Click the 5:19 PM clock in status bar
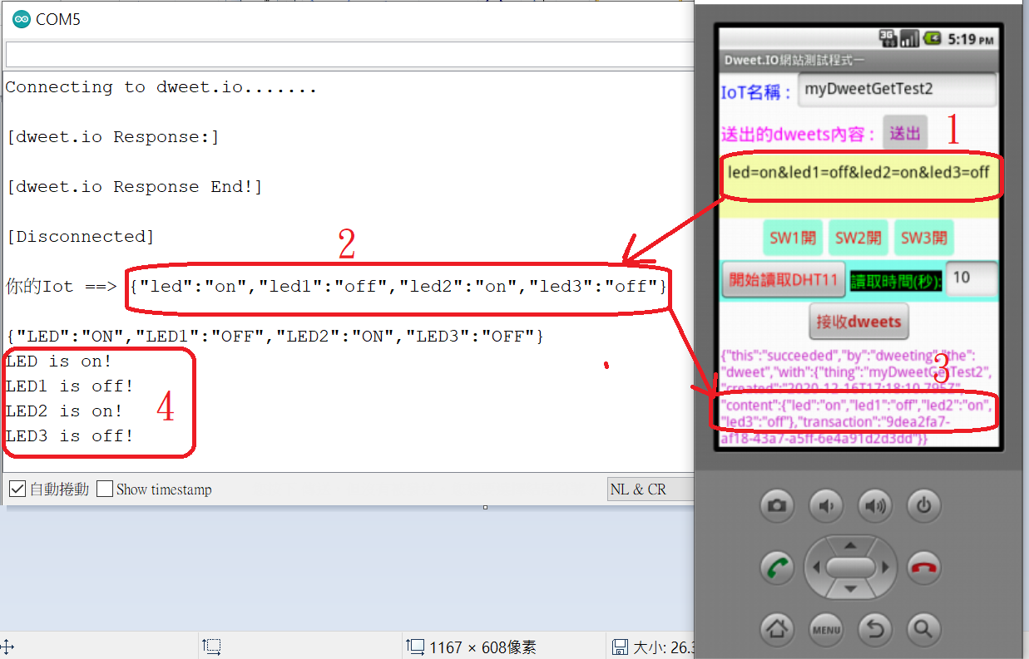The image size is (1029, 659). point(971,38)
